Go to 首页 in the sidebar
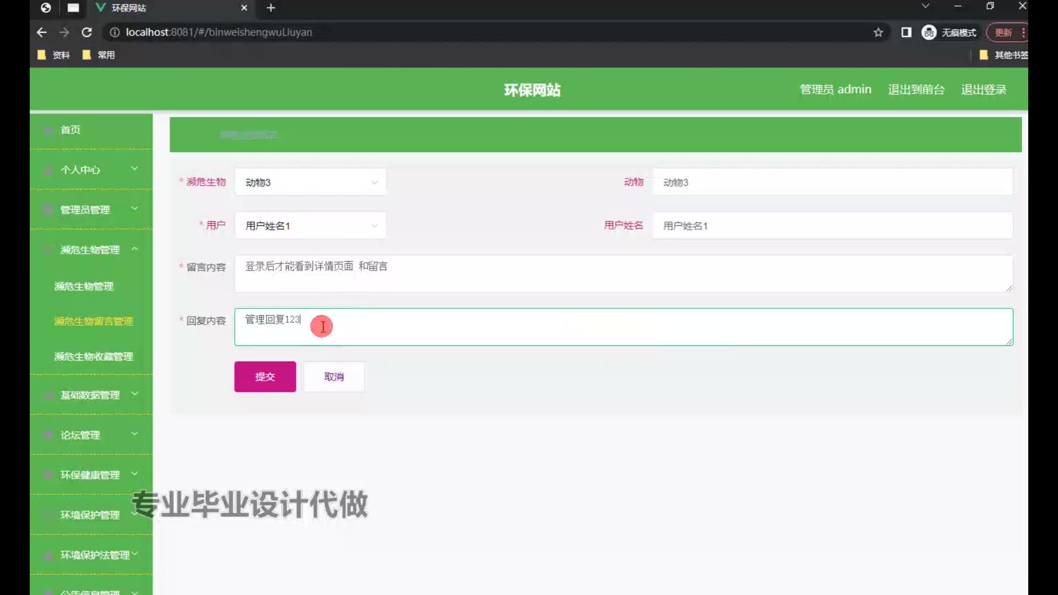 pos(71,130)
